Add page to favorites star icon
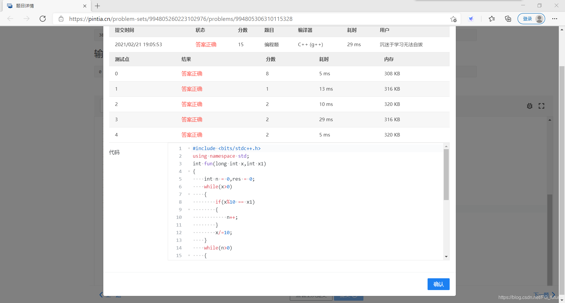 (453, 19)
